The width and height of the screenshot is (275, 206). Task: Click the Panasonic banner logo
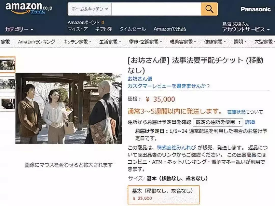pyautogui.click(x=256, y=9)
